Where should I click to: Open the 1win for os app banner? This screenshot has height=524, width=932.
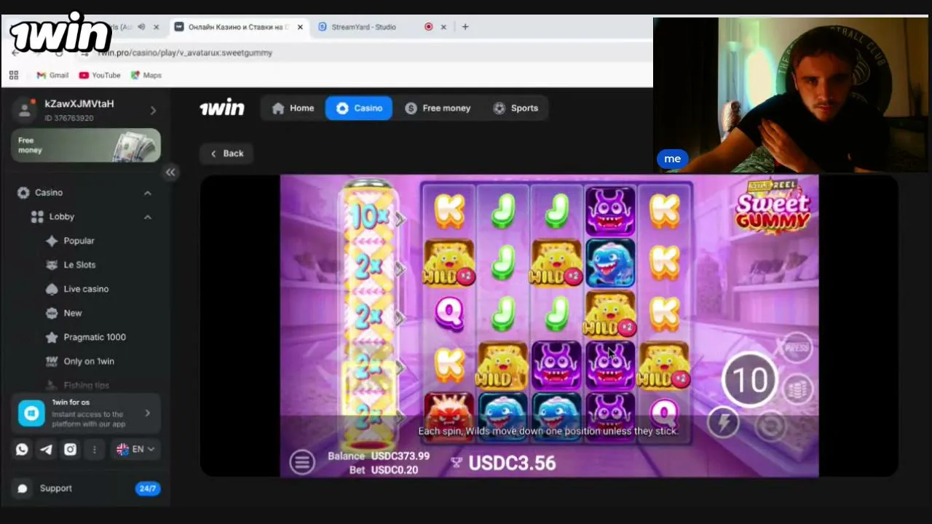tap(86, 413)
